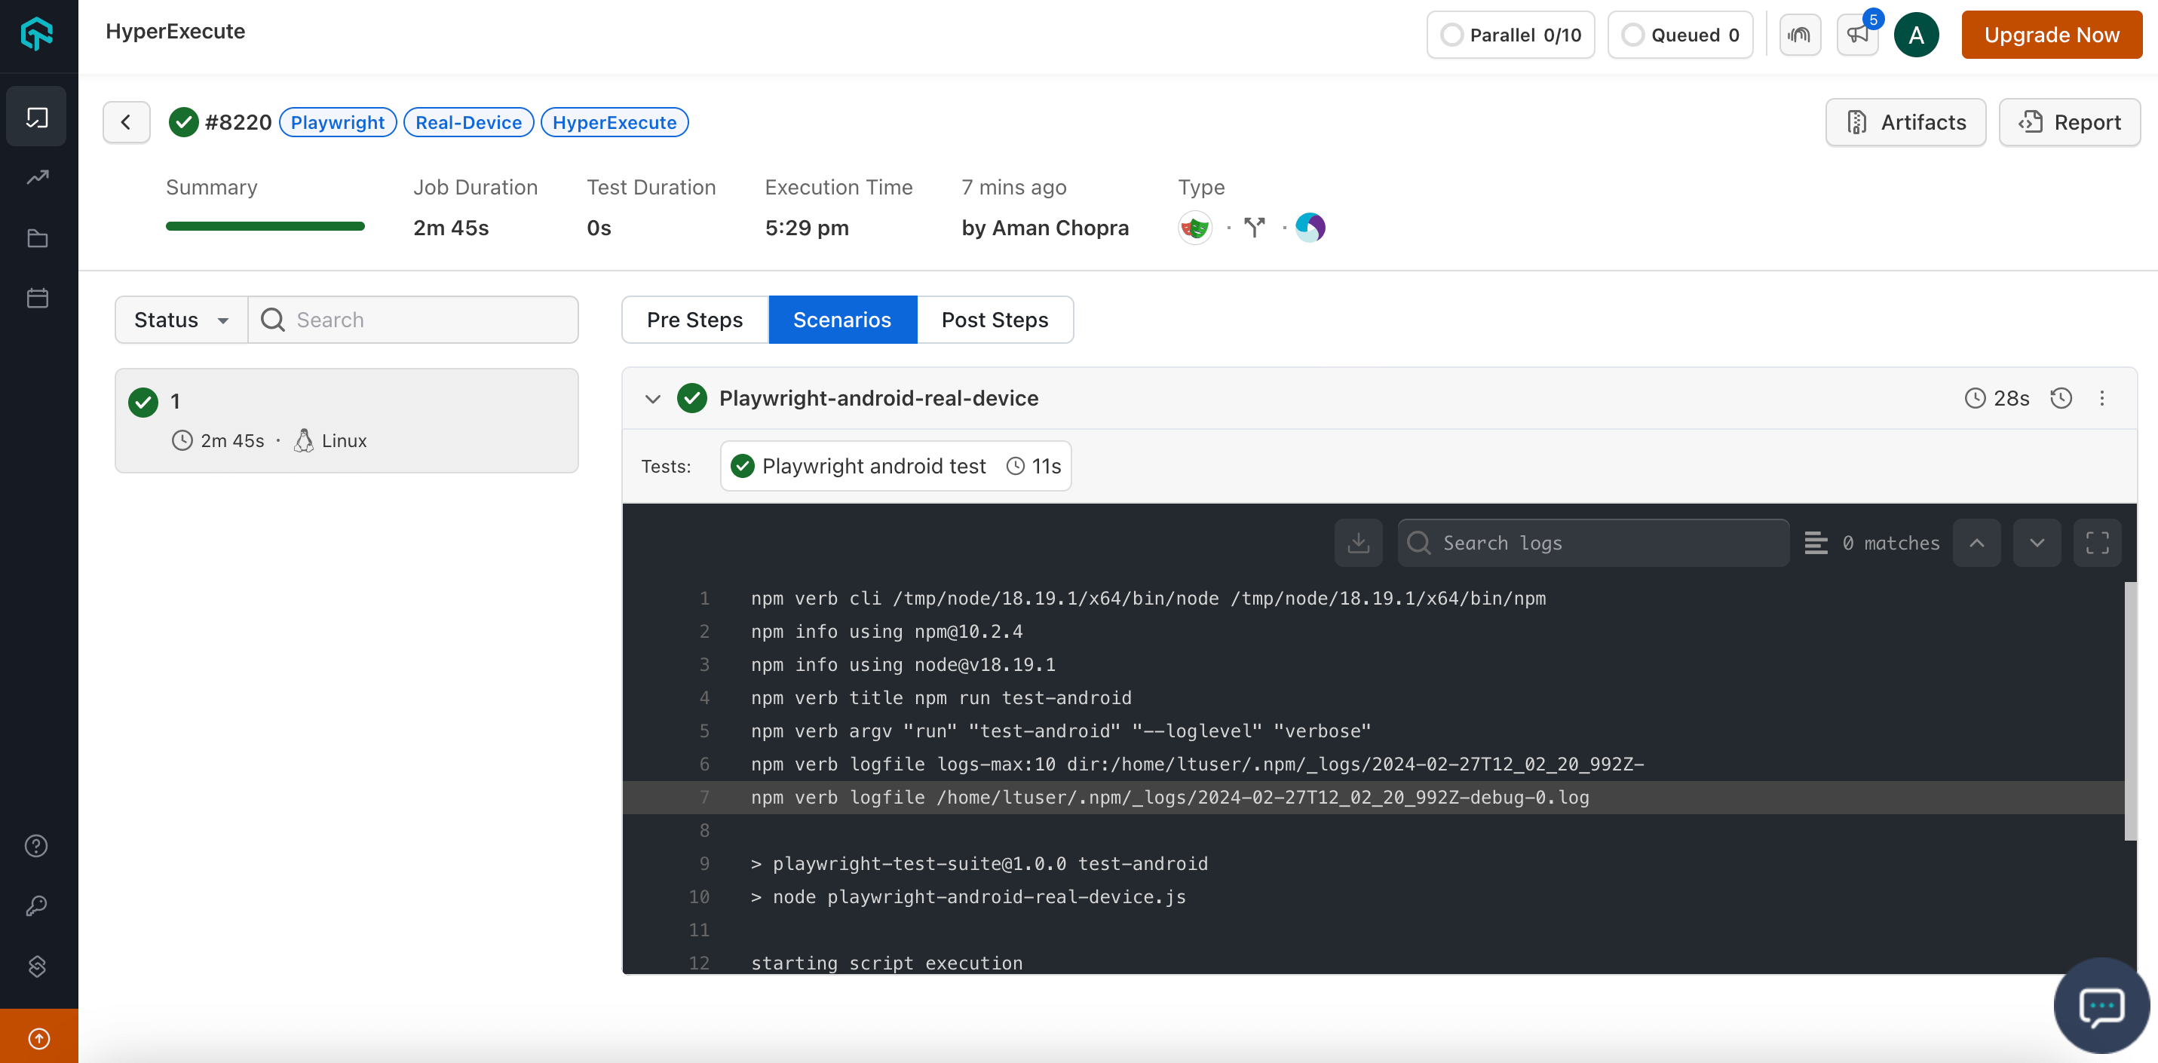View the Playwright test history clock icon
The height and width of the screenshot is (1063, 2158).
[2061, 398]
